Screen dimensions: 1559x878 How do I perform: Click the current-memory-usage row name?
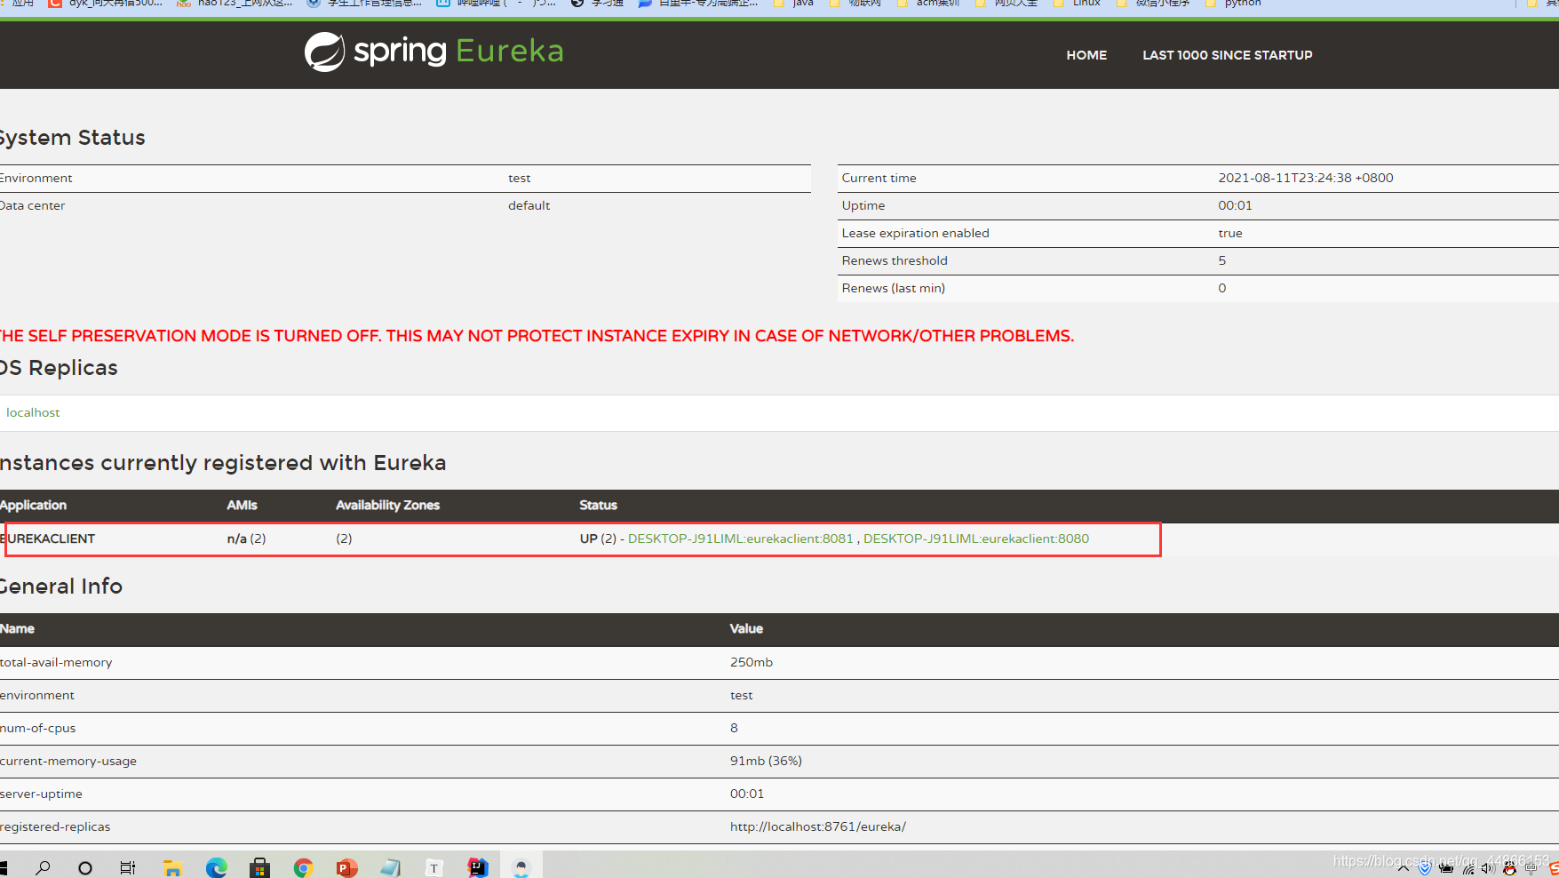(68, 761)
